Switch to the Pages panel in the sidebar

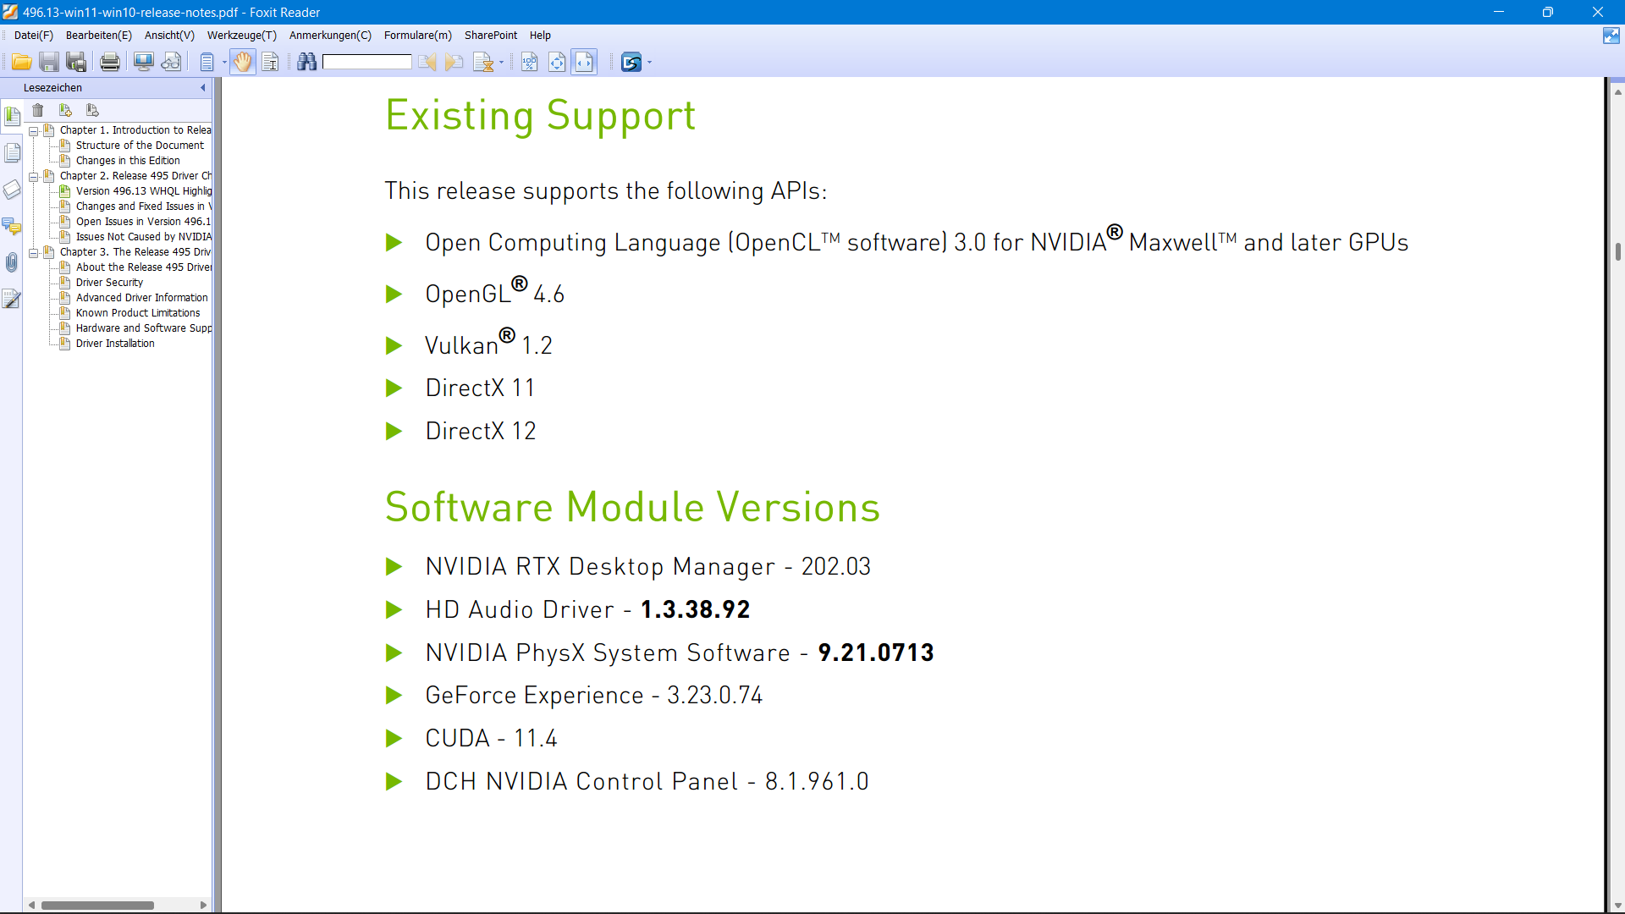(12, 152)
